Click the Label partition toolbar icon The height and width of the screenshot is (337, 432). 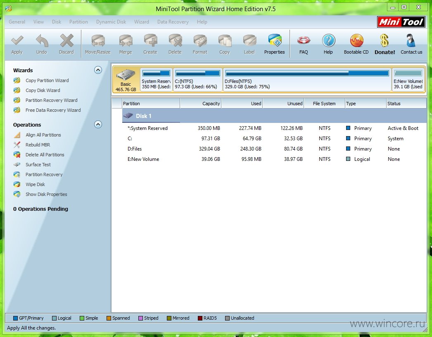point(249,41)
